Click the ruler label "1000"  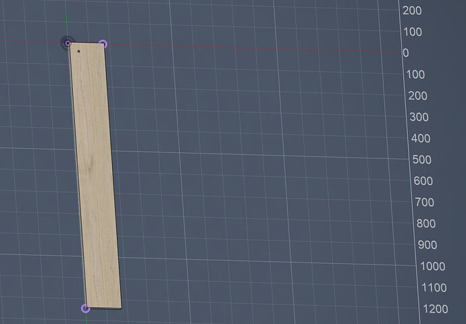click(433, 267)
